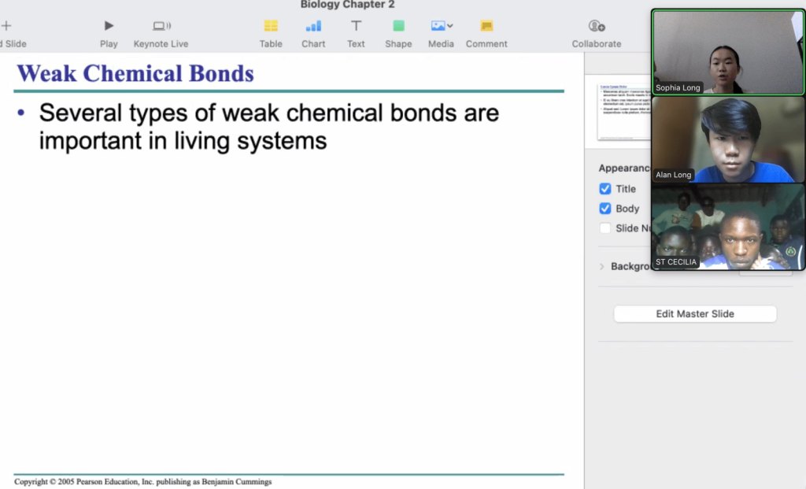The width and height of the screenshot is (806, 489).
Task: Add a comment with the Comment icon
Action: pyautogui.click(x=486, y=26)
